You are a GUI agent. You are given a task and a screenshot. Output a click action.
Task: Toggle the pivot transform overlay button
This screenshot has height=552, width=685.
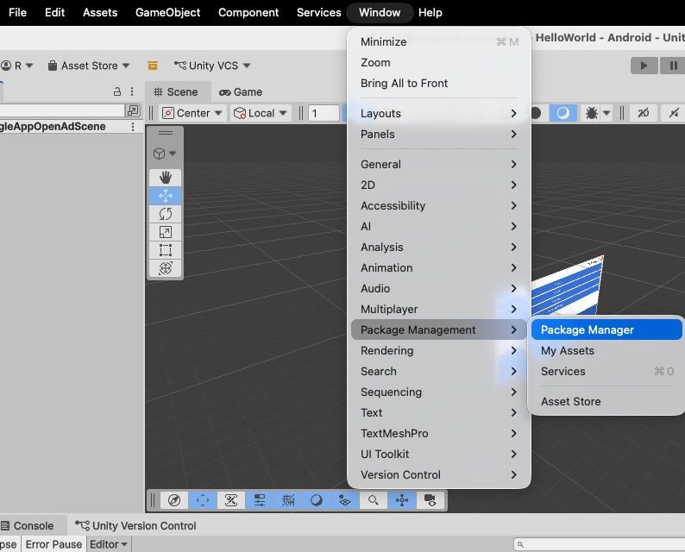click(402, 500)
